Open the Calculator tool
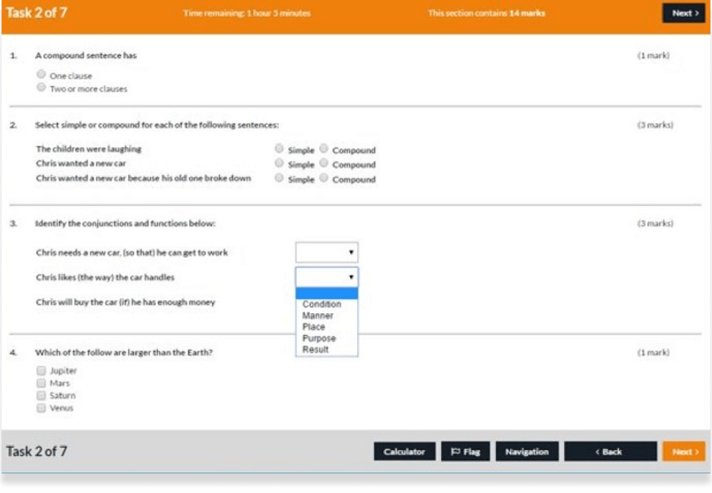712x493 pixels. pyautogui.click(x=404, y=451)
